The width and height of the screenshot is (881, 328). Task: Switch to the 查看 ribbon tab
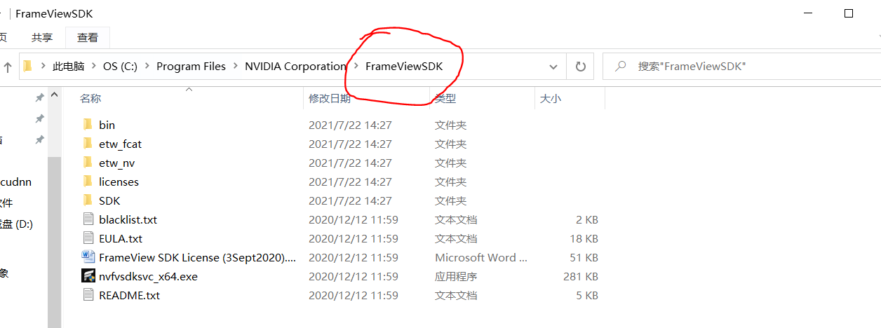coord(88,38)
